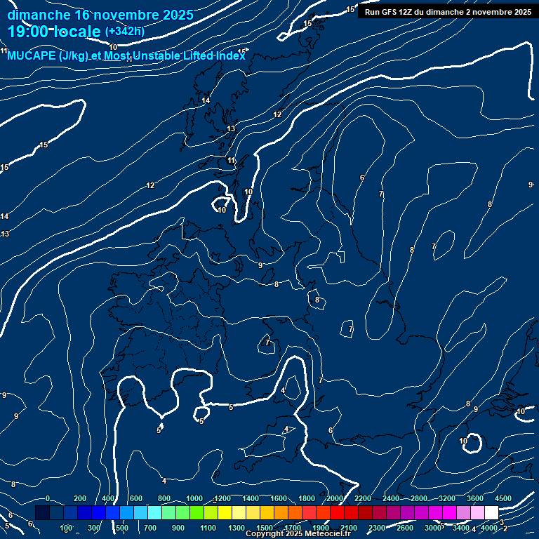Click the '1400' legend value
This screenshot has width=539, height=539.
251,498
